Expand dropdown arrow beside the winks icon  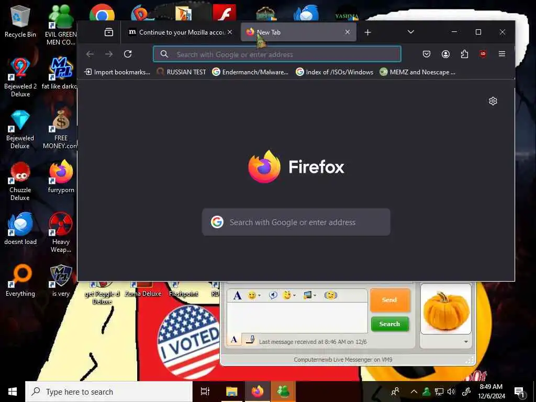pyautogui.click(x=295, y=296)
